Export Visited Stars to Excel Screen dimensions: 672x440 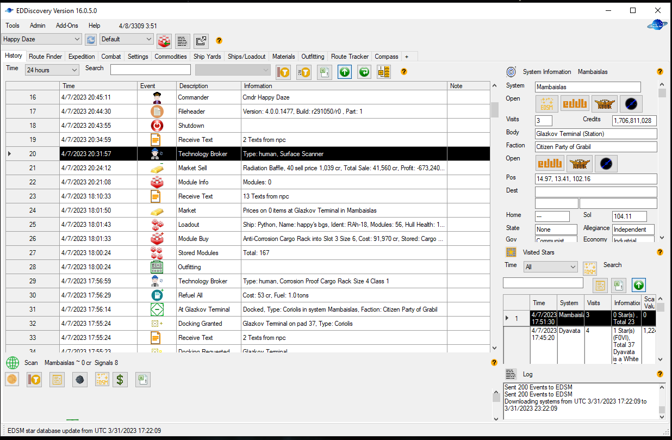coord(619,285)
